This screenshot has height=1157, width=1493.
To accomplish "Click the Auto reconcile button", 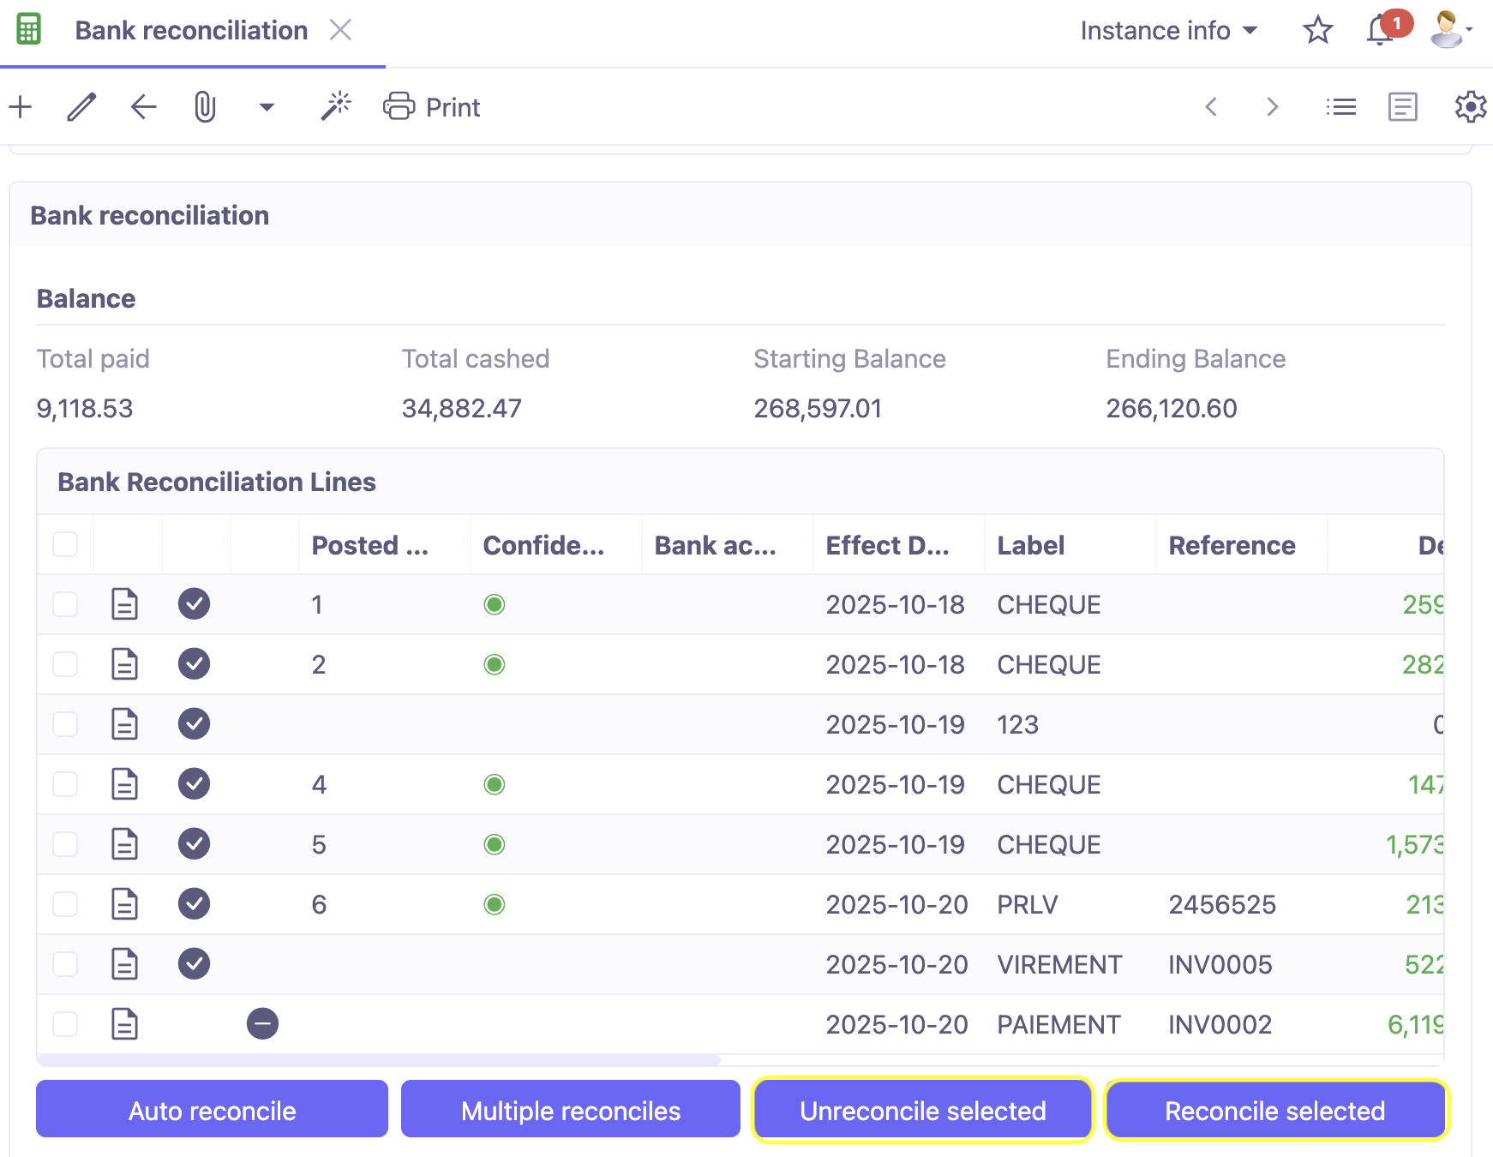I will [x=211, y=1110].
